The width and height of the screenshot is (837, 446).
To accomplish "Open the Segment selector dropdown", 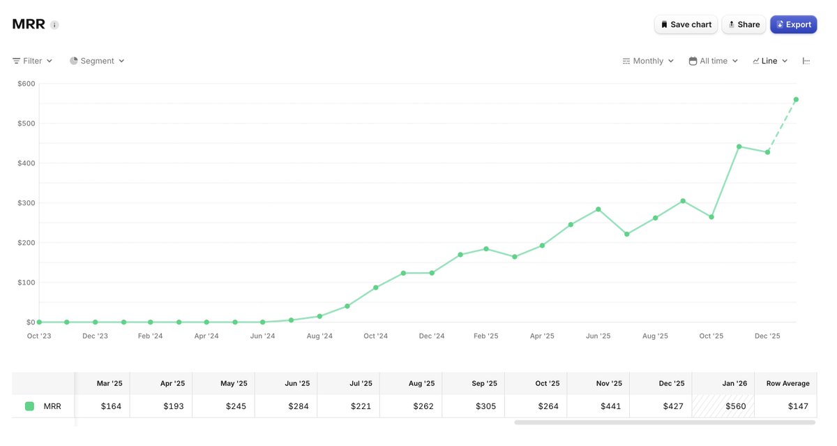I will [98, 60].
